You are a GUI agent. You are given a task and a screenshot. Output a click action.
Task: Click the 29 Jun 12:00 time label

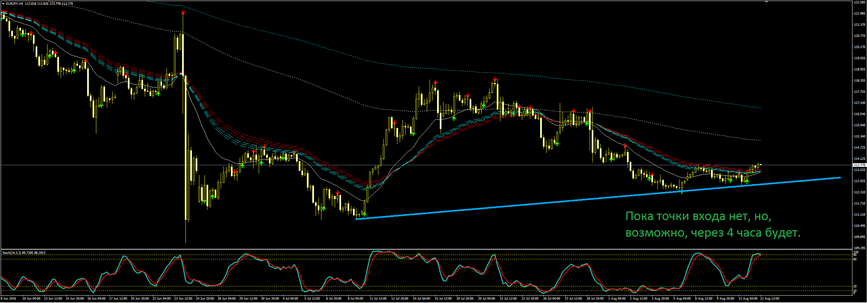248,299
